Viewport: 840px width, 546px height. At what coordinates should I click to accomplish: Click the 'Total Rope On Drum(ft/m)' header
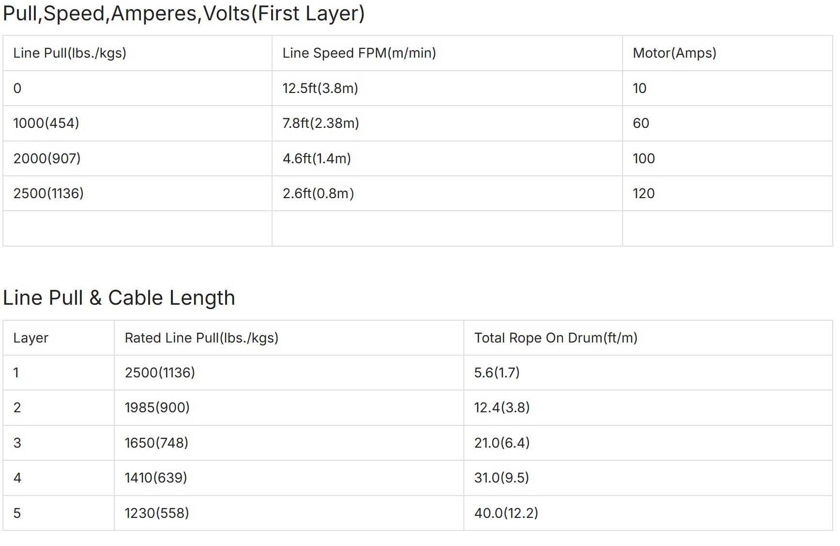click(555, 338)
